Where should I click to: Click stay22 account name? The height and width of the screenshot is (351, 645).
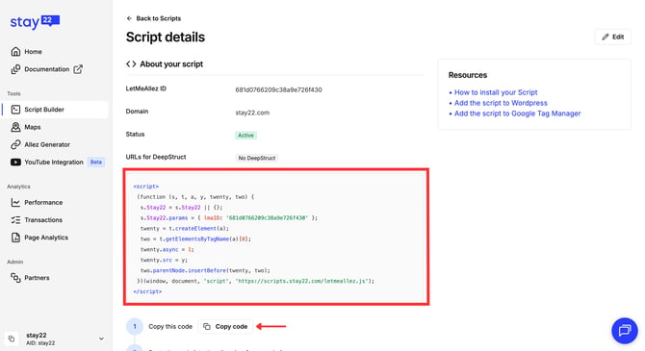pos(37,336)
